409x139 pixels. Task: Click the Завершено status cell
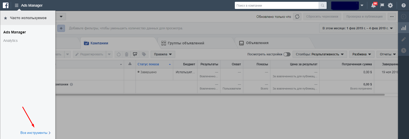point(154,74)
